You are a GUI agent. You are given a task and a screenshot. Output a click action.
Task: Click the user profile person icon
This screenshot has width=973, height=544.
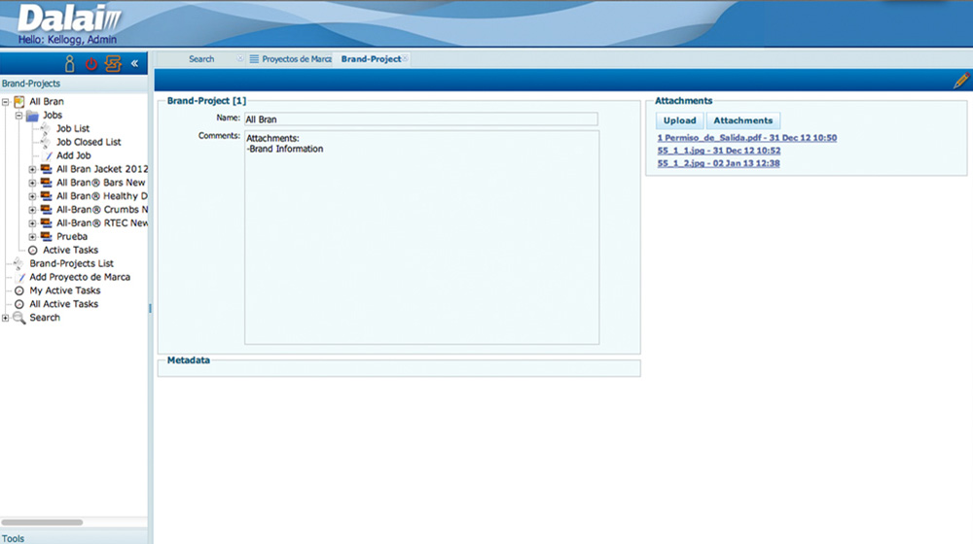pyautogui.click(x=69, y=64)
